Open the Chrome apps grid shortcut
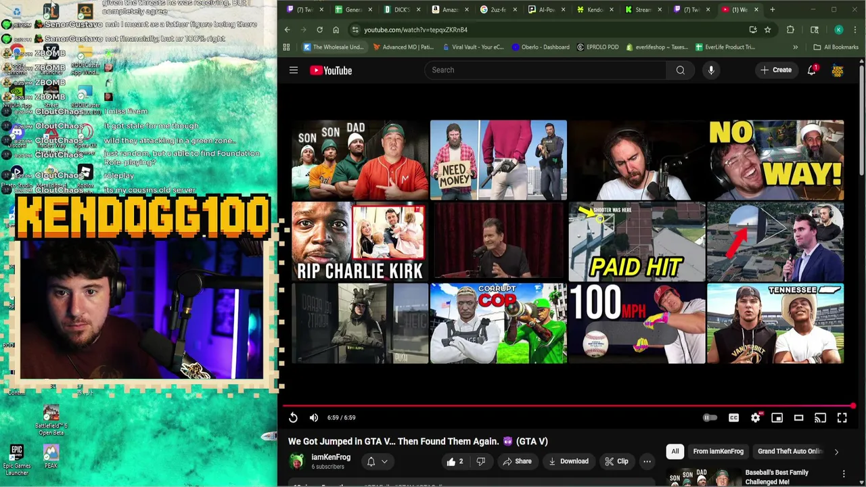 (x=286, y=47)
